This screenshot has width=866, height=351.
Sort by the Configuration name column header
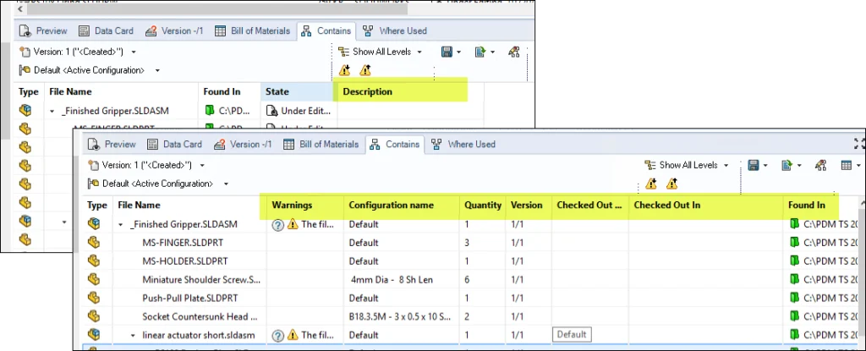[391, 205]
